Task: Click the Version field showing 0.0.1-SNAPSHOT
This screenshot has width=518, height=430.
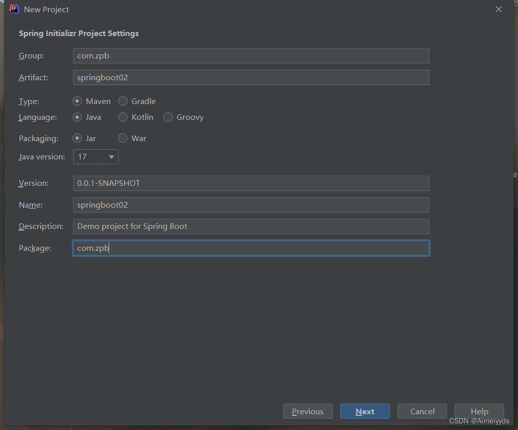Action: (250, 183)
